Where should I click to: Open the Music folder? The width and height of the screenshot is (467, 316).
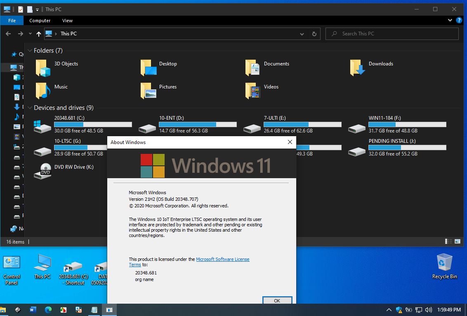[x=52, y=90]
